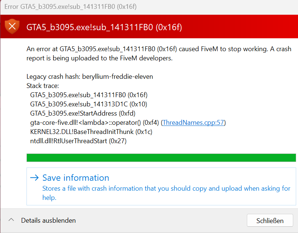Collapse details with the chevron arrow
Image resolution: width=298 pixels, height=233 pixels.
(x=11, y=220)
